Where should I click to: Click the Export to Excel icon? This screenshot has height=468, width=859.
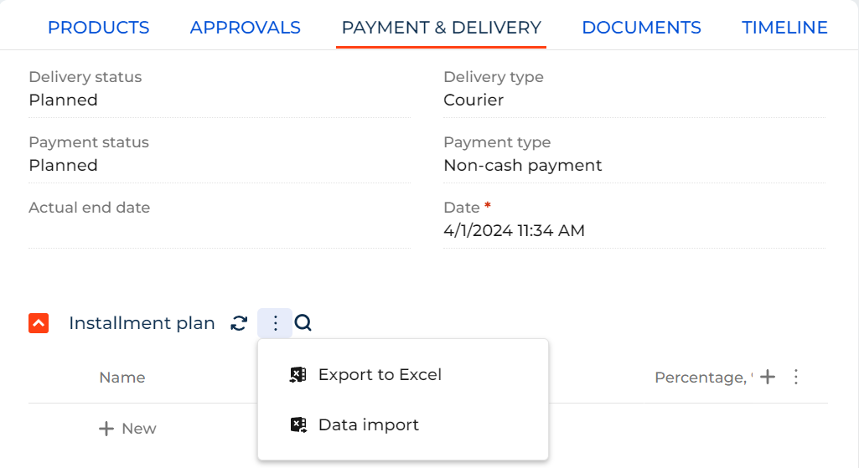(298, 374)
